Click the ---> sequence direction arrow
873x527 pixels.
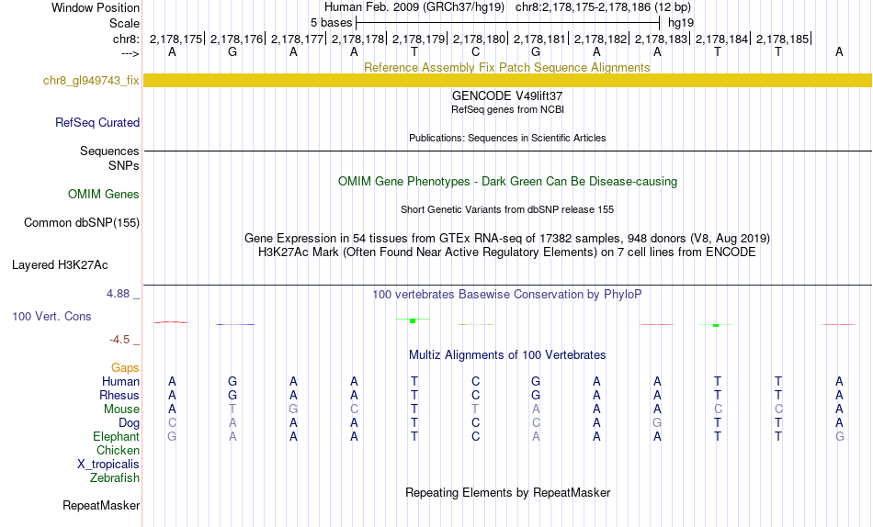pos(130,53)
